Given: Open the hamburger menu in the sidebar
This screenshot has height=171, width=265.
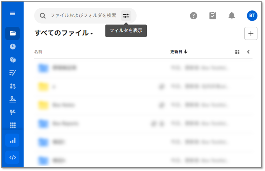Looking at the screenshot, I should (12, 14).
